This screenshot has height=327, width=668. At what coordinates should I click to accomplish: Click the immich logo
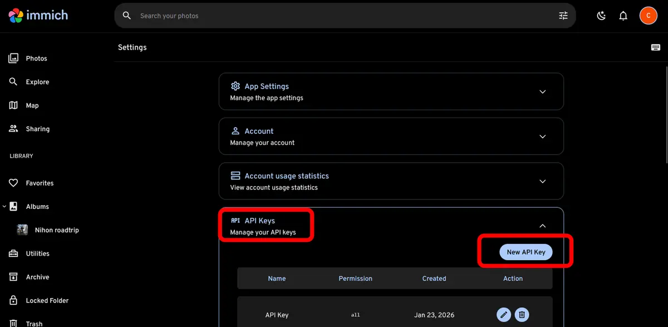[x=38, y=16]
